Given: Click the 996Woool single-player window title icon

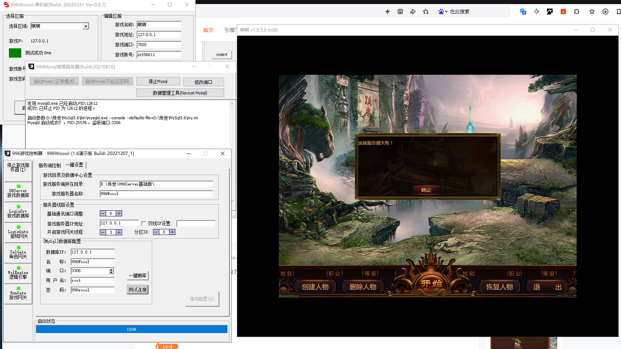Looking at the screenshot, I should coord(6,4).
